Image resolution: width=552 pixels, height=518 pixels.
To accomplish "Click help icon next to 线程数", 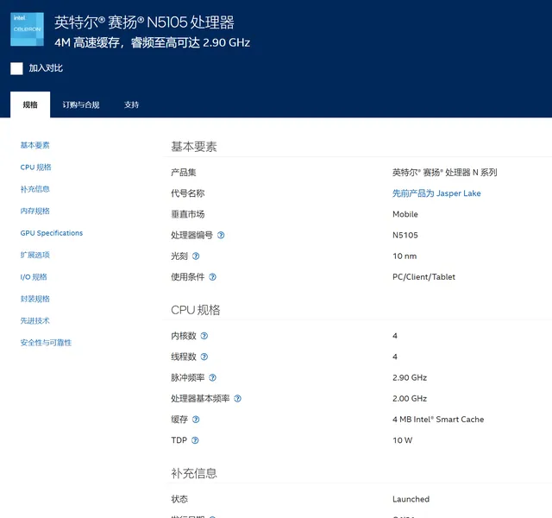I will tap(204, 357).
